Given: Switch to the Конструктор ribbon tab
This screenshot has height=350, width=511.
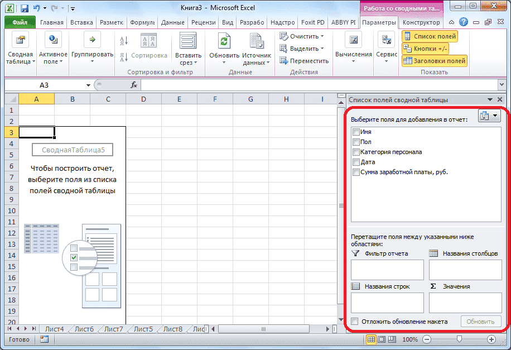Looking at the screenshot, I should pyautogui.click(x=421, y=23).
